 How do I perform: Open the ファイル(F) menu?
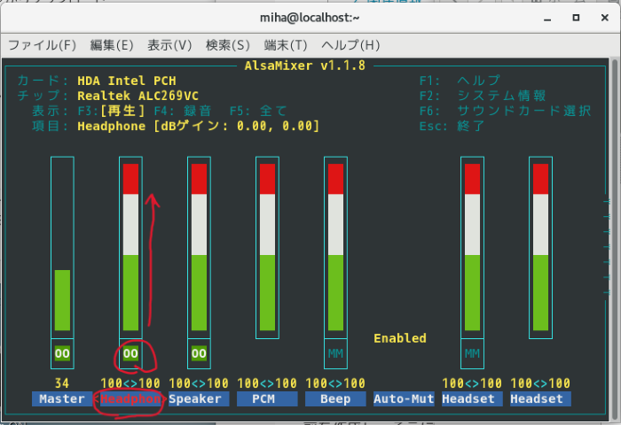42,45
